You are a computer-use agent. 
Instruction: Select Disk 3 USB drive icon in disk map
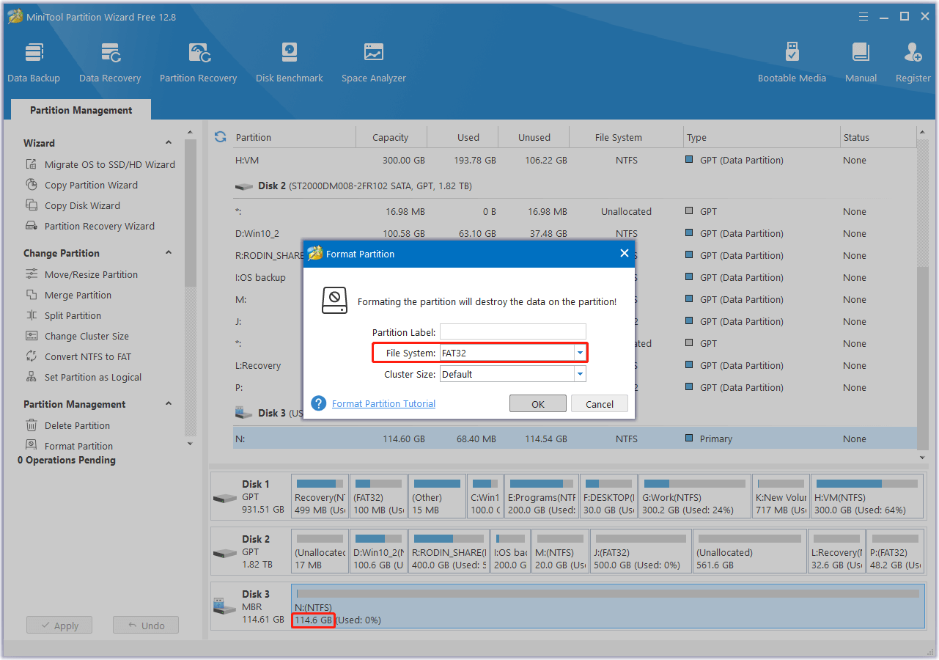(224, 607)
